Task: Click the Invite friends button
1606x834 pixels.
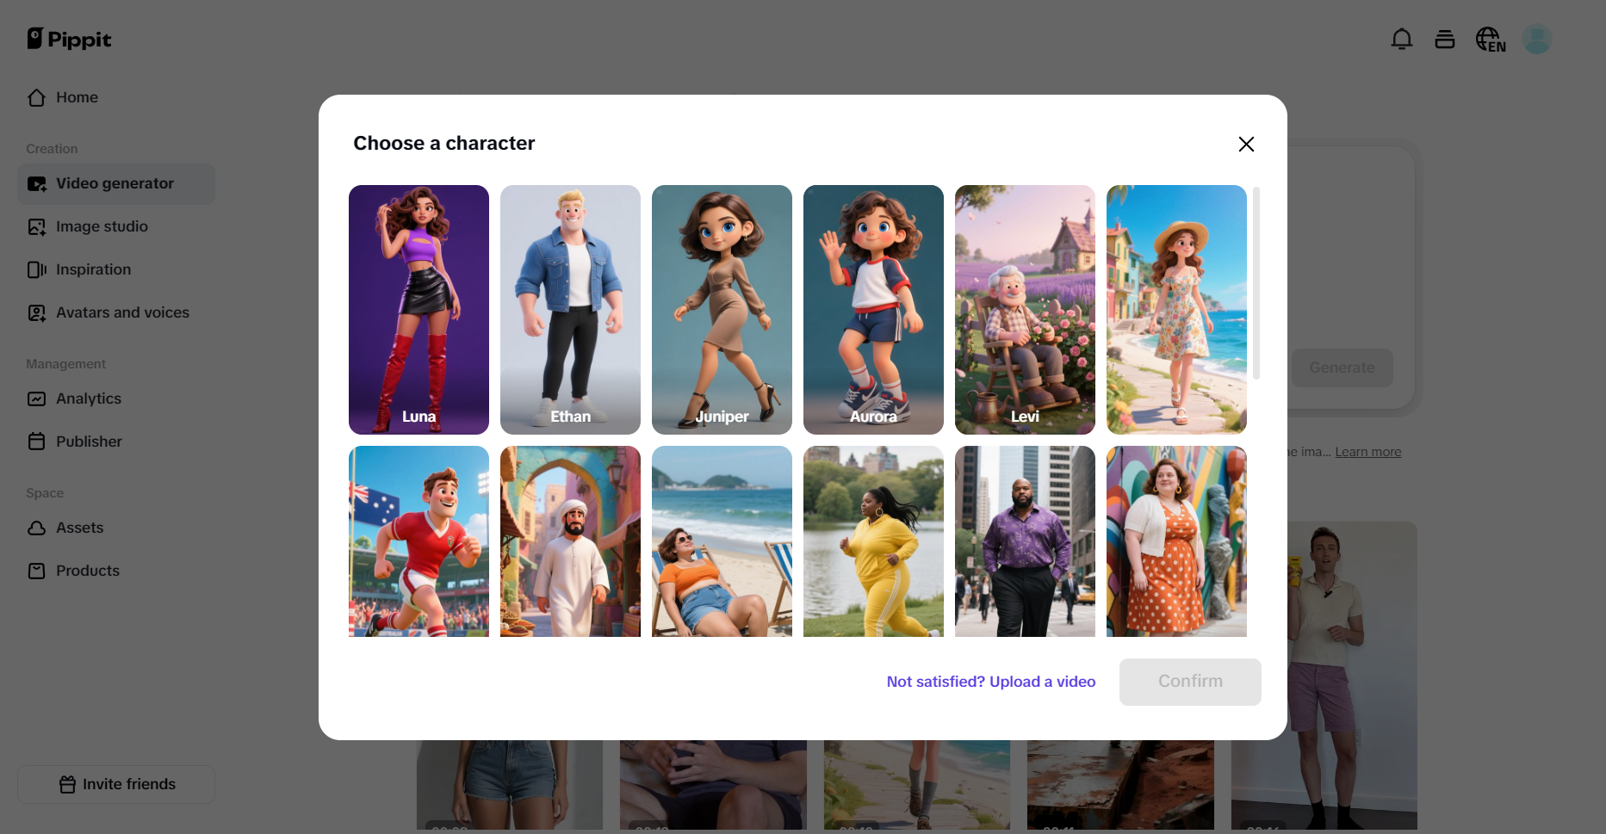Action: pyautogui.click(x=116, y=784)
